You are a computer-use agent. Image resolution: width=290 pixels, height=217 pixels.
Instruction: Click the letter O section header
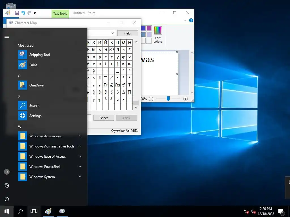click(19, 76)
